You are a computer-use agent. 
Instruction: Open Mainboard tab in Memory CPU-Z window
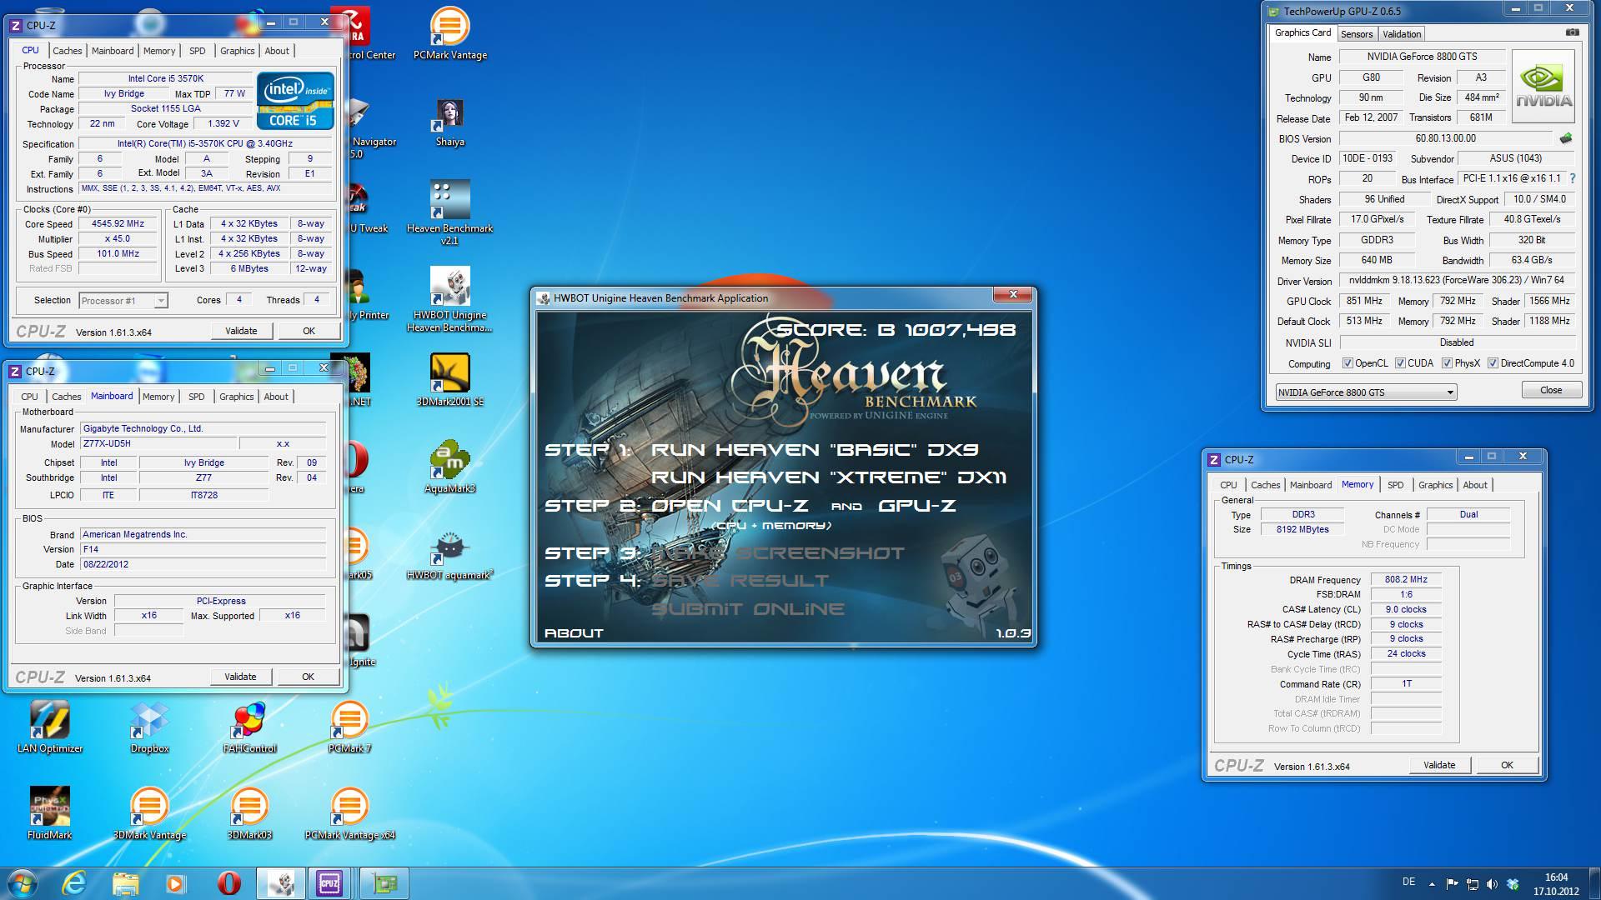tap(1311, 485)
